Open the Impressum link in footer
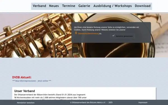 143,102
